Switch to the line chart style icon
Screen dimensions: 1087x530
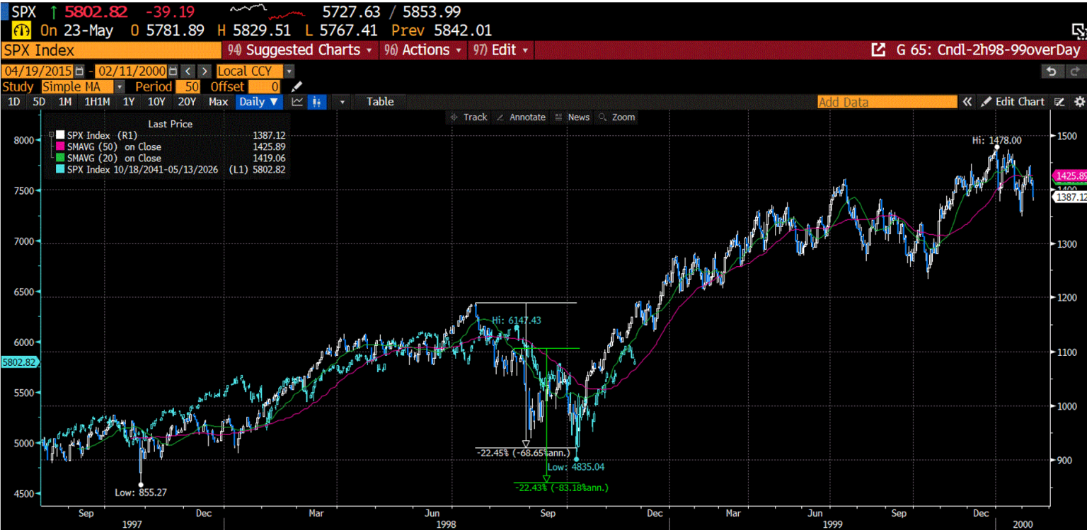click(298, 101)
